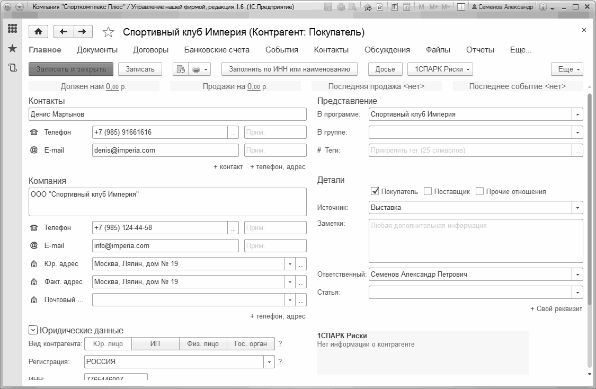Navigate back with the left arrow
Screen dimensions: 596x389
click(x=64, y=32)
